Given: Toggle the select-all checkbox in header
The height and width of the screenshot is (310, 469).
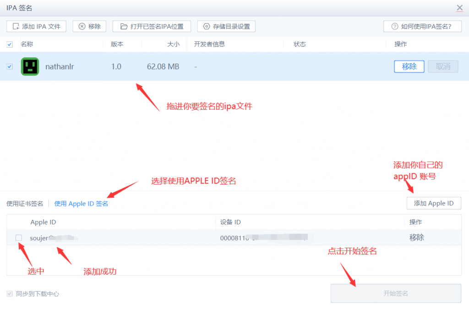Looking at the screenshot, I should pyautogui.click(x=10, y=44).
